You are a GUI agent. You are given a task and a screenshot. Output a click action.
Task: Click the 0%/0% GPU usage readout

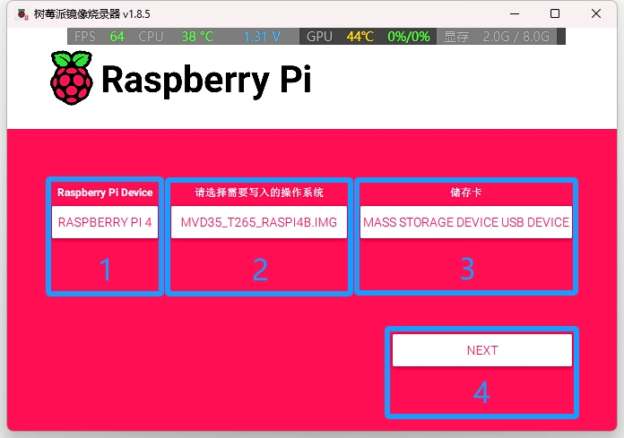coord(409,37)
